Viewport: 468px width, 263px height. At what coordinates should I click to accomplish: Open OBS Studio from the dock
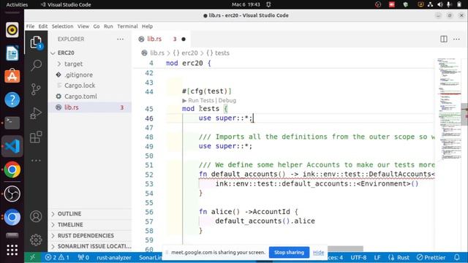12,194
